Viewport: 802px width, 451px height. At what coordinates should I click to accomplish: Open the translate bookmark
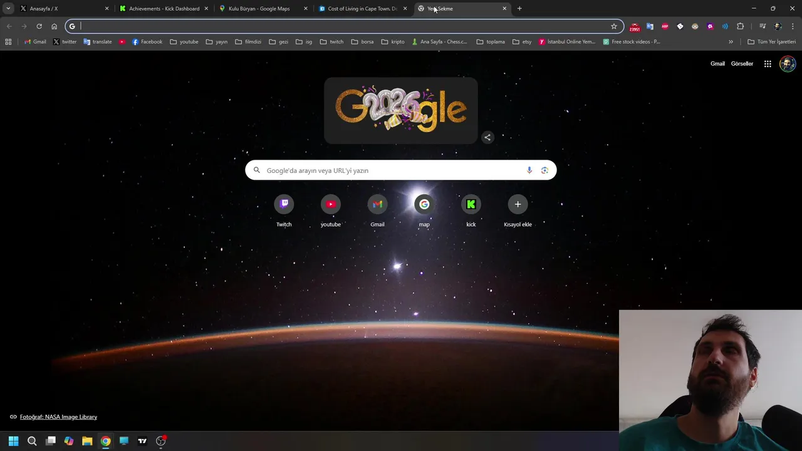pyautogui.click(x=98, y=42)
